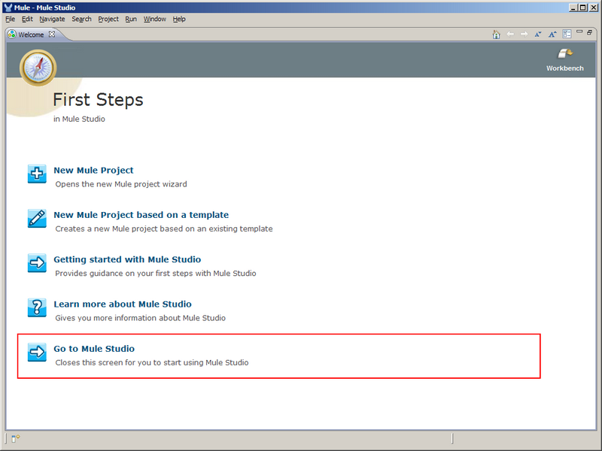This screenshot has width=602, height=451.
Task: Click the Reduce font size icon
Action: point(538,35)
